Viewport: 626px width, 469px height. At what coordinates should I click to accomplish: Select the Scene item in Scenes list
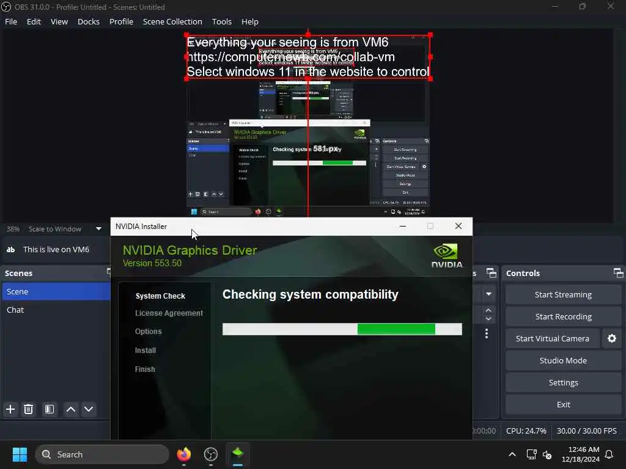(56, 291)
